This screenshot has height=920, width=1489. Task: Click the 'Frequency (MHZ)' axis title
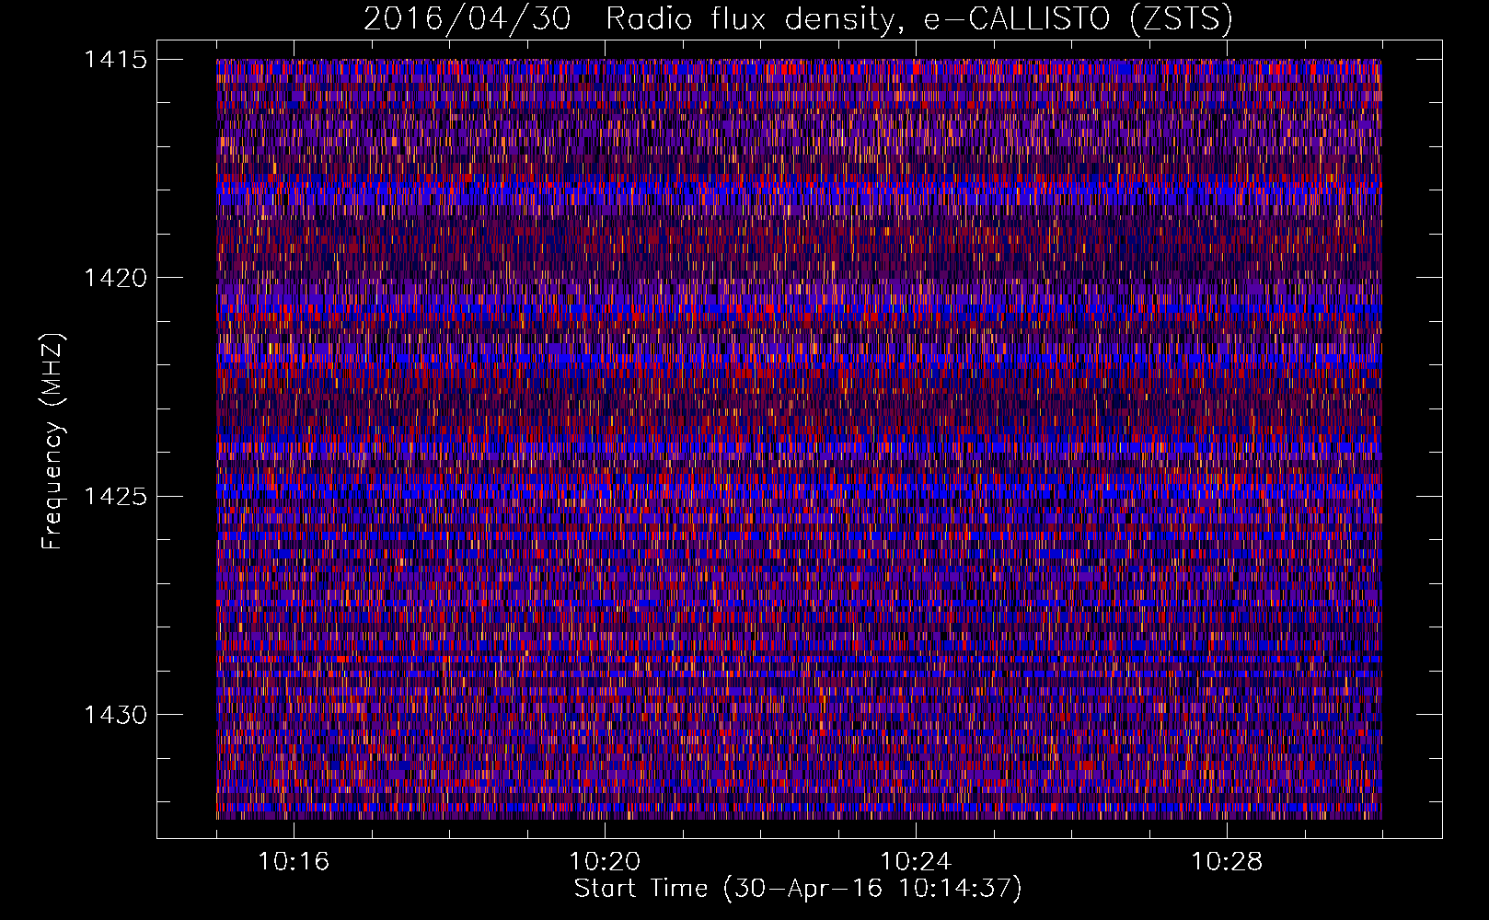(x=52, y=441)
